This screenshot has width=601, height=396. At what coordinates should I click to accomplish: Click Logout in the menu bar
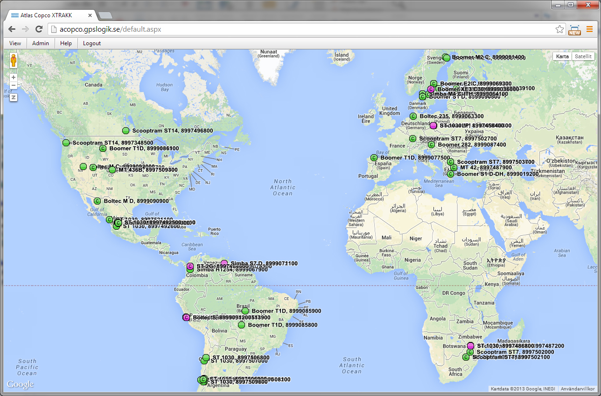pos(92,43)
